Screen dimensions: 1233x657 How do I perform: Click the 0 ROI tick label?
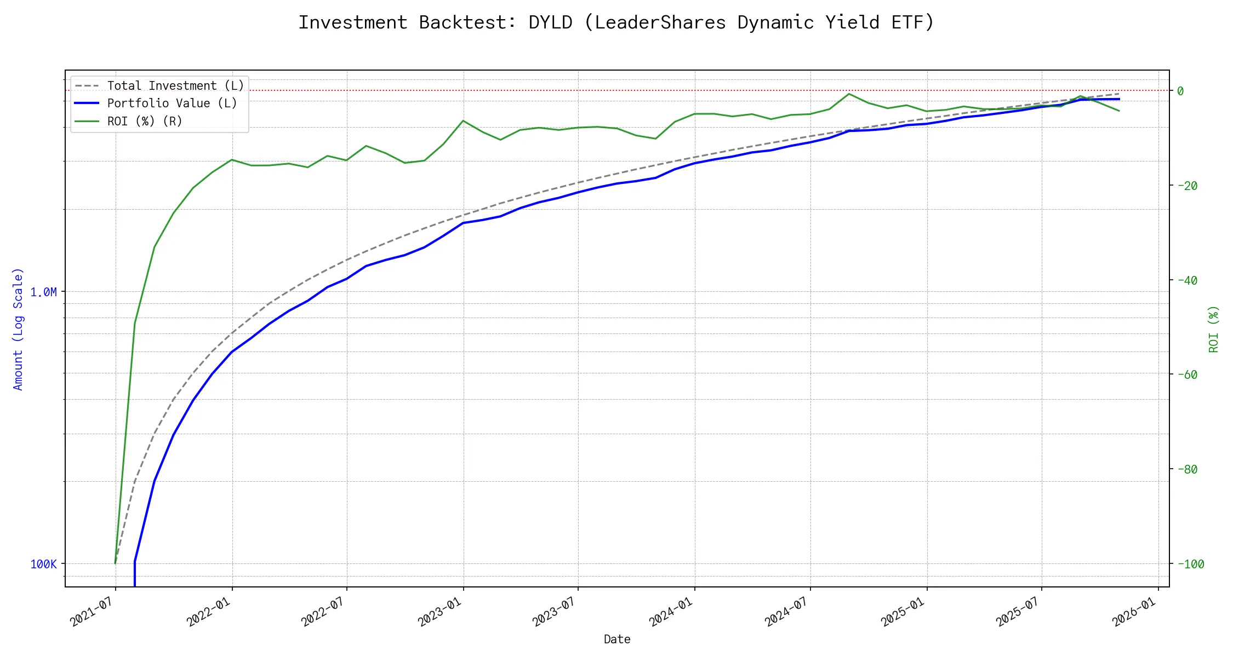click(x=1180, y=91)
